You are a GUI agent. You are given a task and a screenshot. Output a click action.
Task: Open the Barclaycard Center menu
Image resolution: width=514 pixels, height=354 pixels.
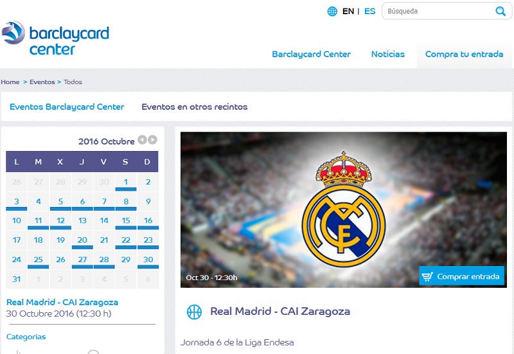tap(311, 54)
